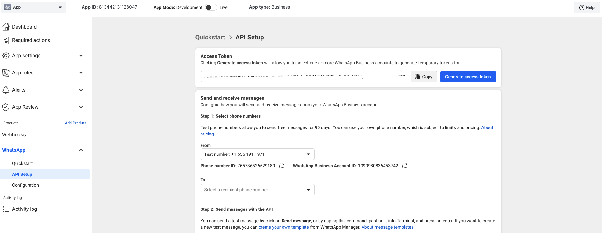Copy the WhatsApp Business Account ID
This screenshot has height=233, width=602.
click(405, 166)
